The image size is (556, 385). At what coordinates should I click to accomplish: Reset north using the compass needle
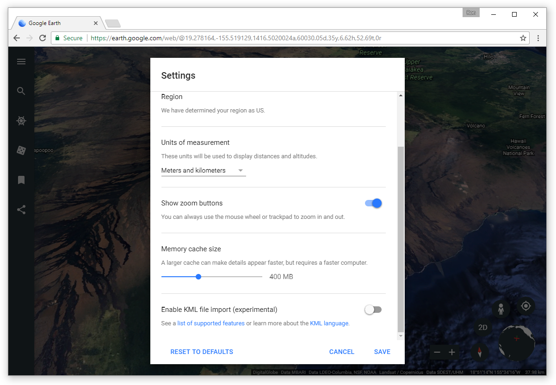(x=480, y=352)
